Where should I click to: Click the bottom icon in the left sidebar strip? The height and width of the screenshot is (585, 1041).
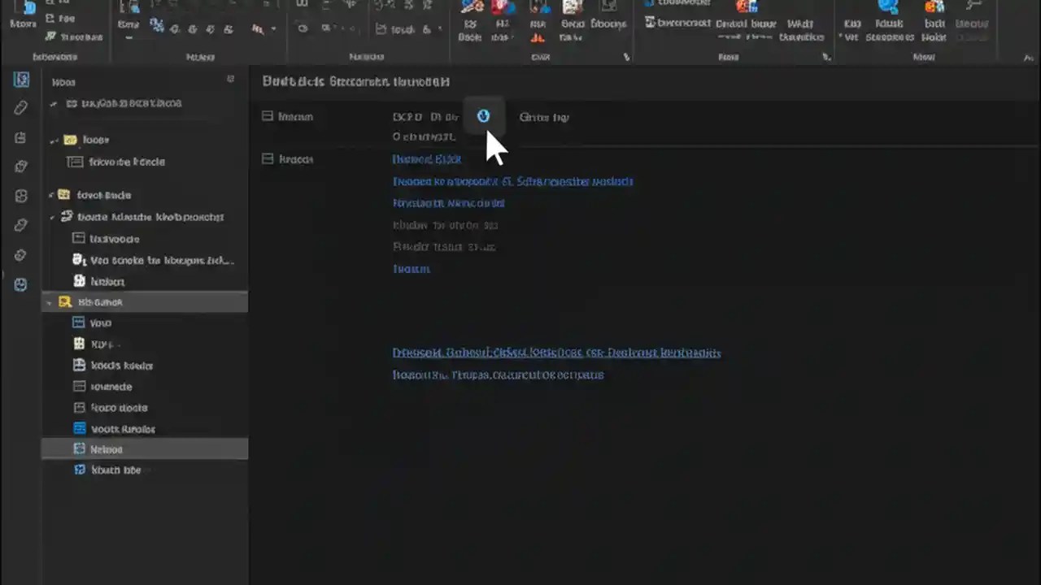click(x=20, y=284)
